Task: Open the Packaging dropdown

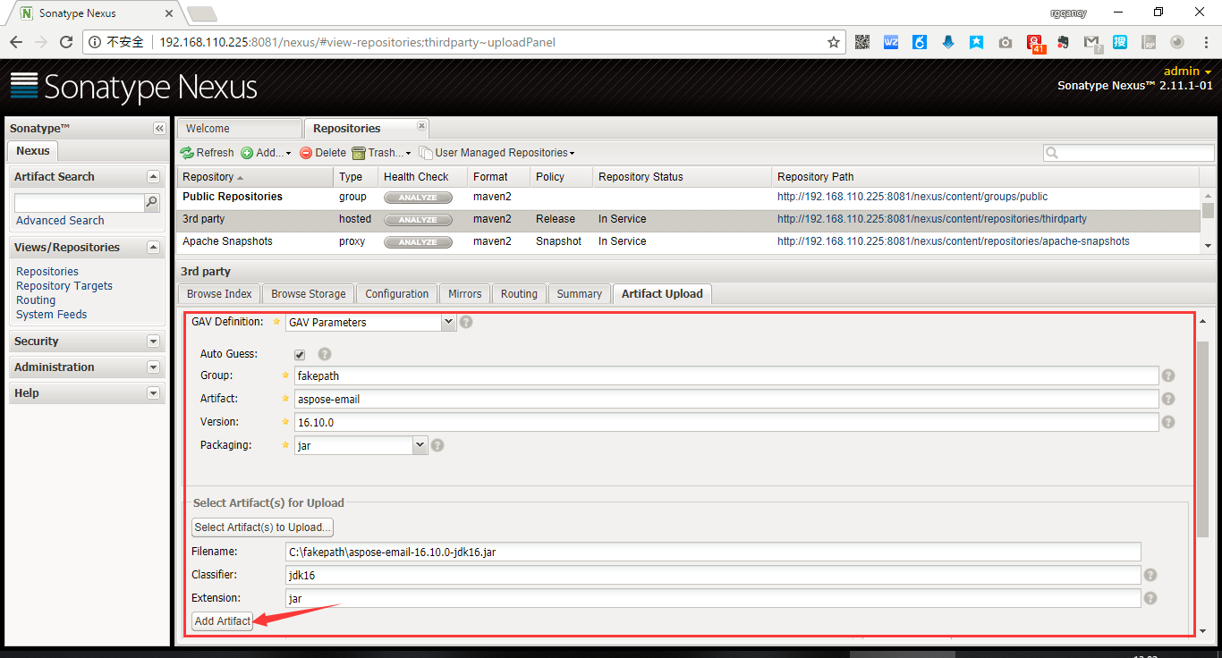Action: pyautogui.click(x=420, y=445)
